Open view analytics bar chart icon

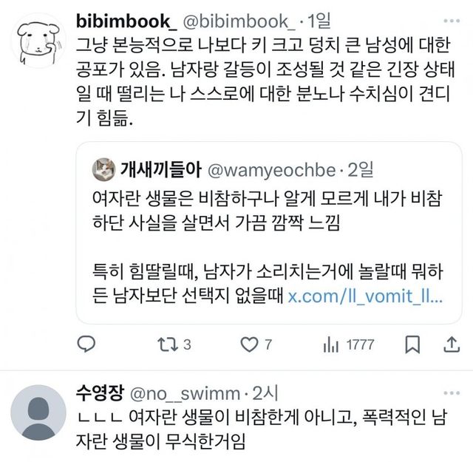coord(330,344)
